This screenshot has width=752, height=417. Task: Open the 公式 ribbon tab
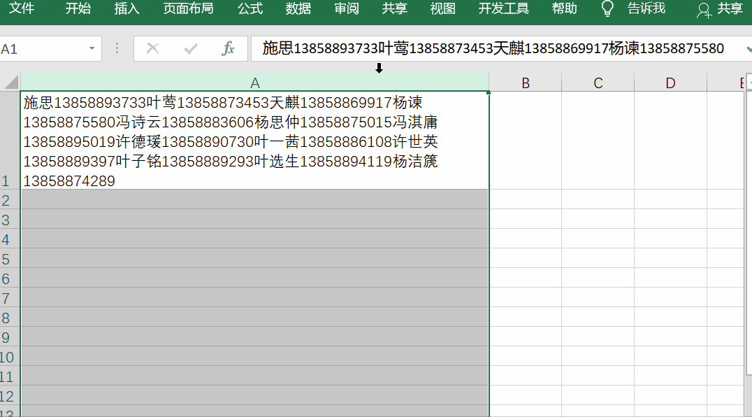[x=250, y=9]
